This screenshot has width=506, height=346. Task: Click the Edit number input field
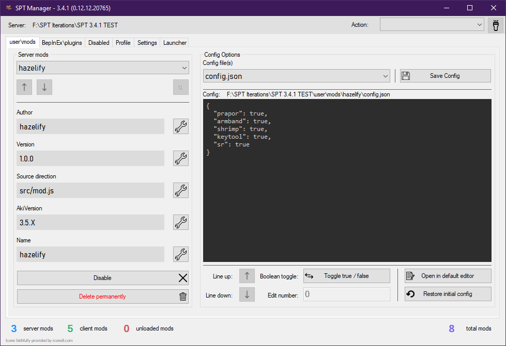pos(347,294)
